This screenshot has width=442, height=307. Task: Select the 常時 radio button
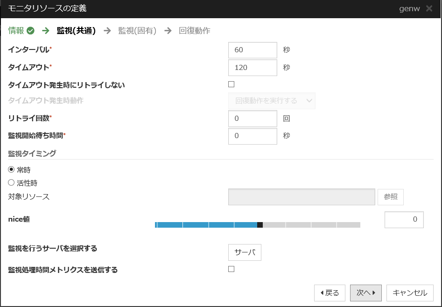(x=12, y=170)
